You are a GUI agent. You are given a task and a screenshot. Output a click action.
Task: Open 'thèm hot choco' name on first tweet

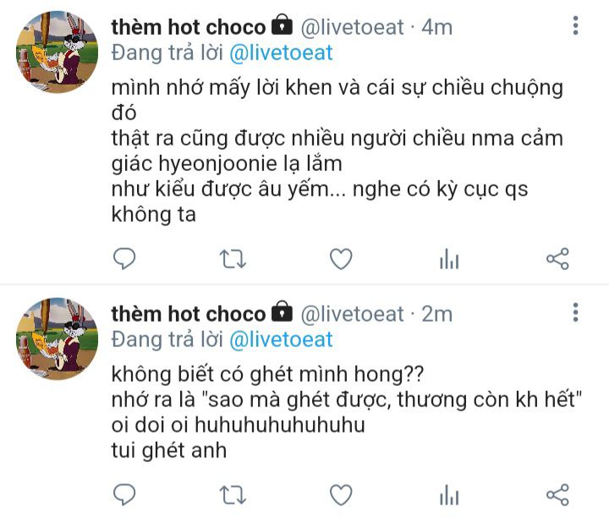click(x=189, y=27)
